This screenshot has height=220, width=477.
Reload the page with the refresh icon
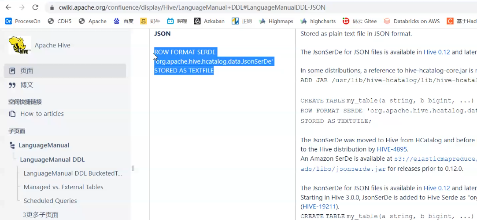35,7
